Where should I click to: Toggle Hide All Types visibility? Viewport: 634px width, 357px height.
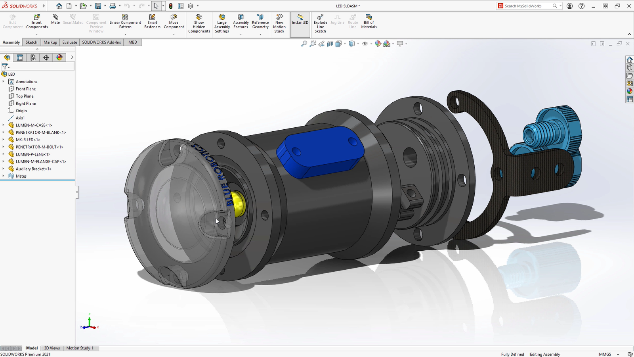pyautogui.click(x=365, y=44)
